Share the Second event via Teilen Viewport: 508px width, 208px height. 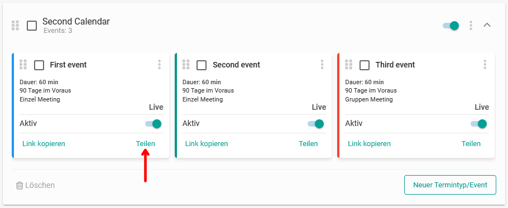tap(308, 144)
